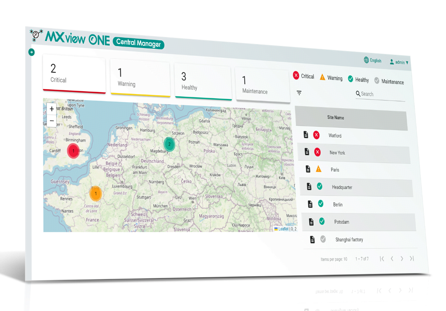This screenshot has width=446, height=311.
Task: Zoom in on the map
Action: pyautogui.click(x=52, y=109)
